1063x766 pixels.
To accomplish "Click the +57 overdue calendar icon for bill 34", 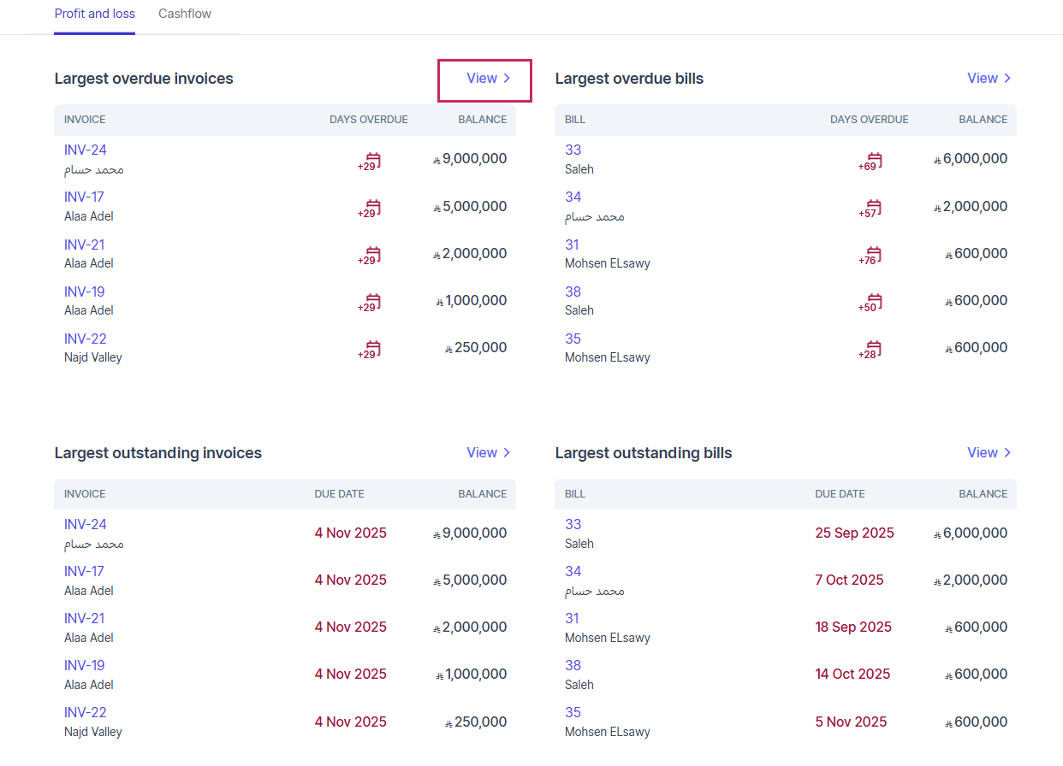I will 871,208.
